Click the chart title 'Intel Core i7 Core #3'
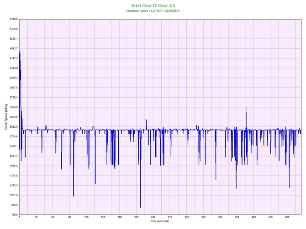This screenshot has height=229, width=306. pos(153,5)
